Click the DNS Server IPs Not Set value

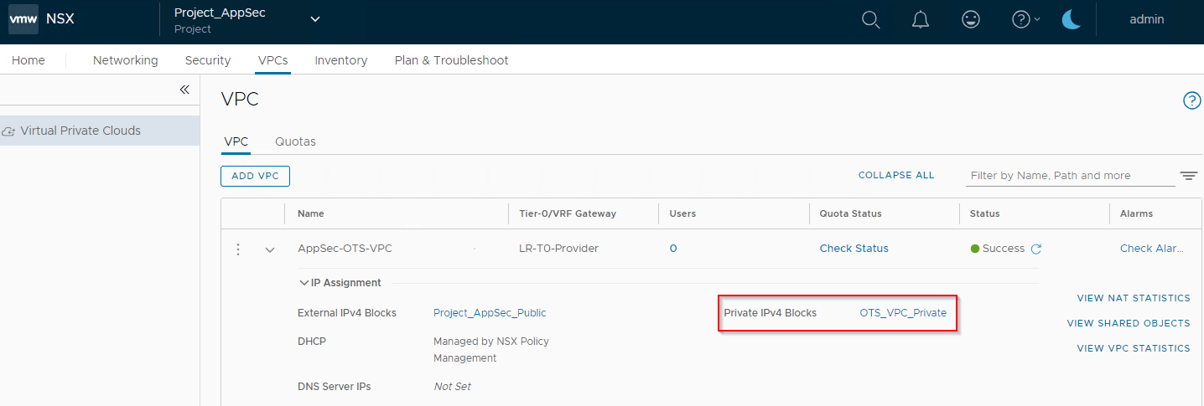(x=452, y=387)
